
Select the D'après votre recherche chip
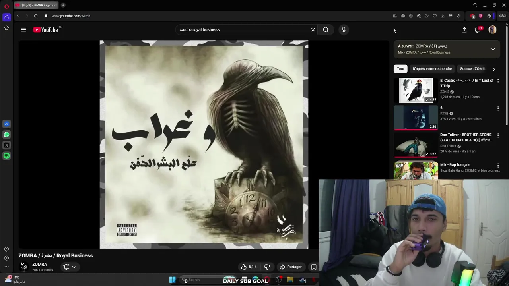[x=432, y=69]
